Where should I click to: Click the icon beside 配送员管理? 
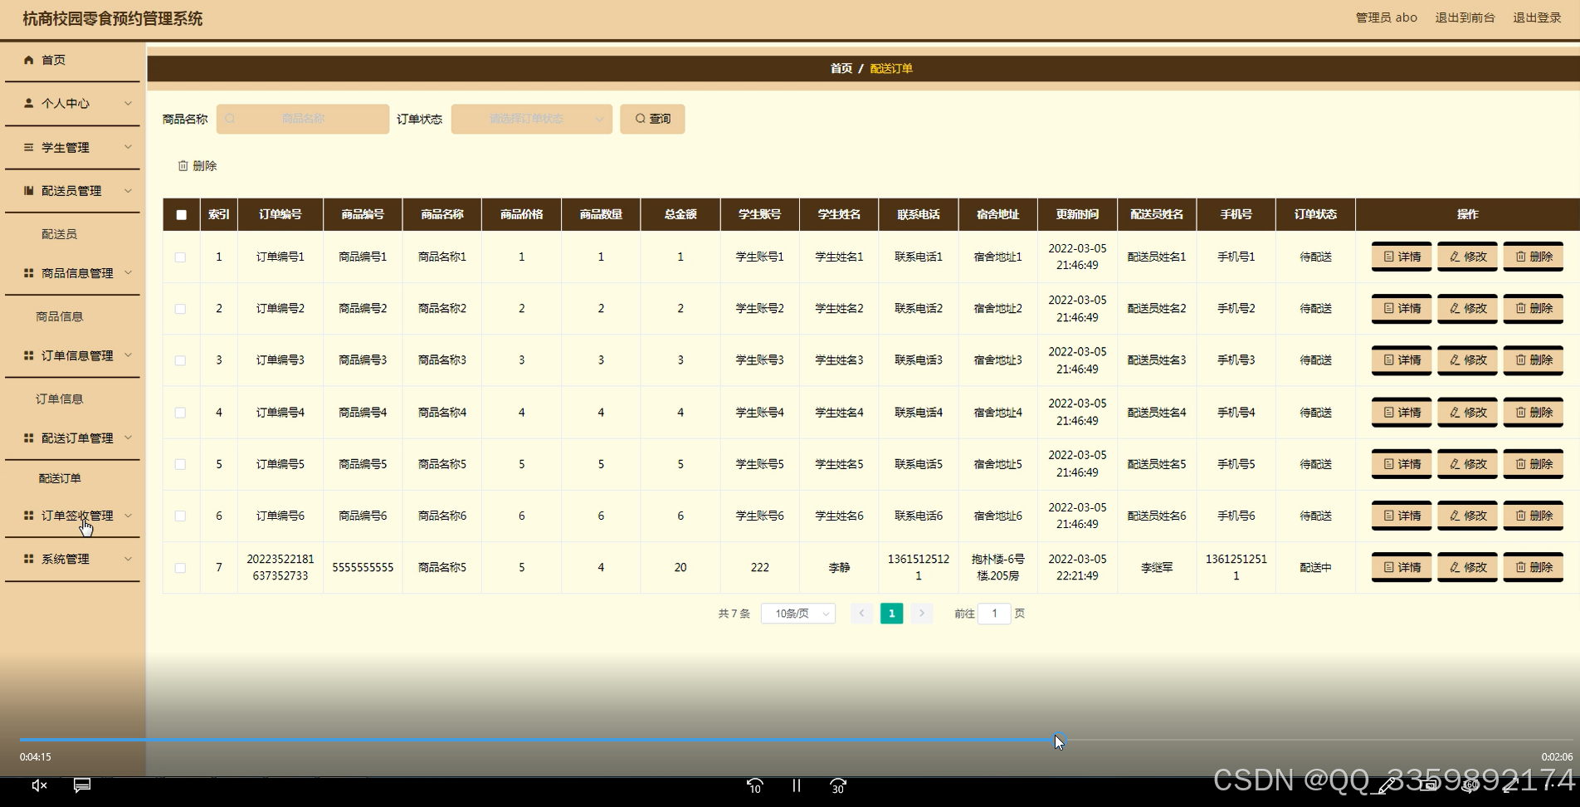pos(29,190)
